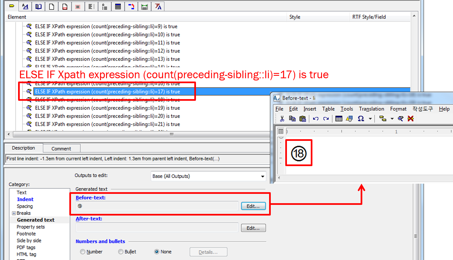Select the paragraph alignment lines tab
Screen dimensions: 453x260
pyautogui.click(x=91, y=6)
